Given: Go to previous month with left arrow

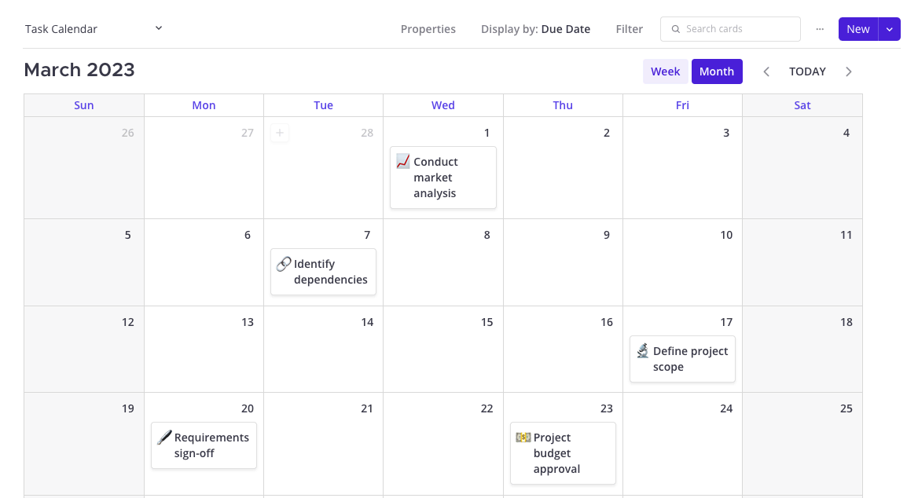Looking at the screenshot, I should click(766, 71).
